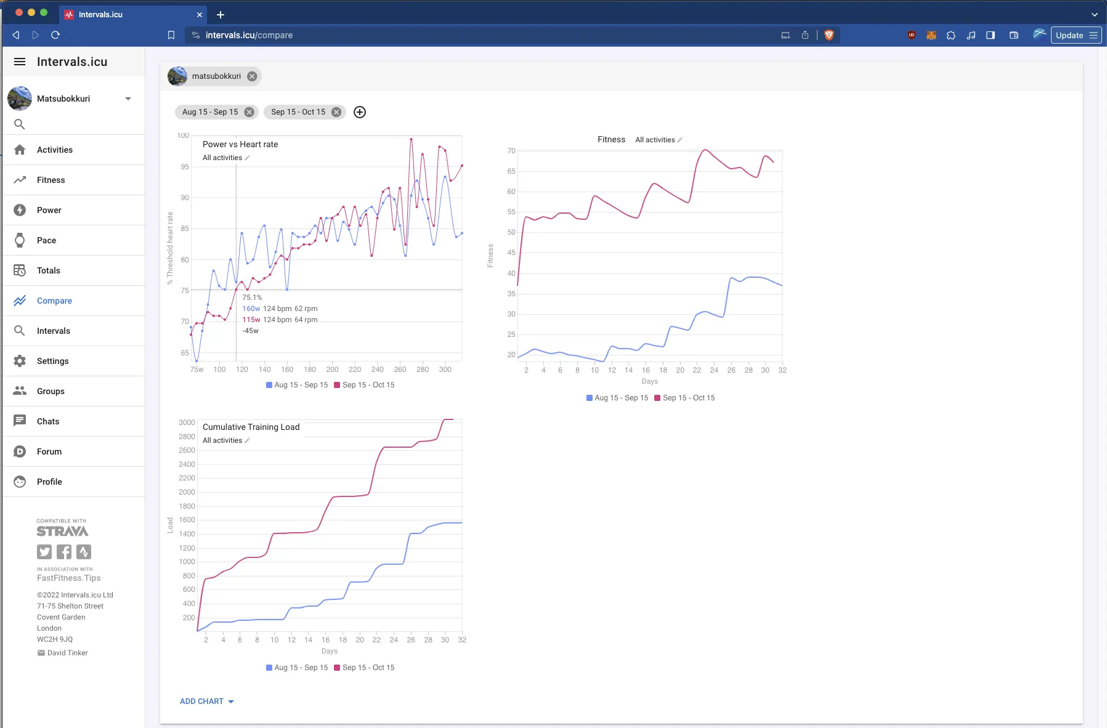This screenshot has height=728, width=1107.
Task: Toggle Sep 15 - Oct 15 series in Power legend
Action: point(364,385)
